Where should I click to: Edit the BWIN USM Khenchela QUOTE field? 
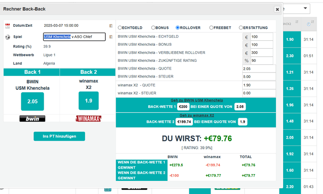259,69
